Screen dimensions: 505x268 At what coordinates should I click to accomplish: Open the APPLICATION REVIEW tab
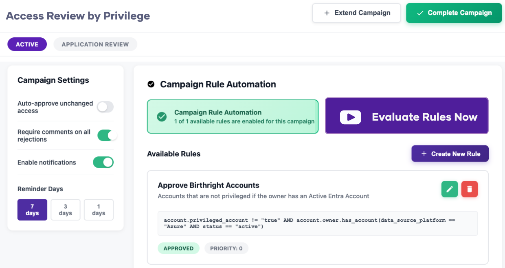tap(95, 44)
